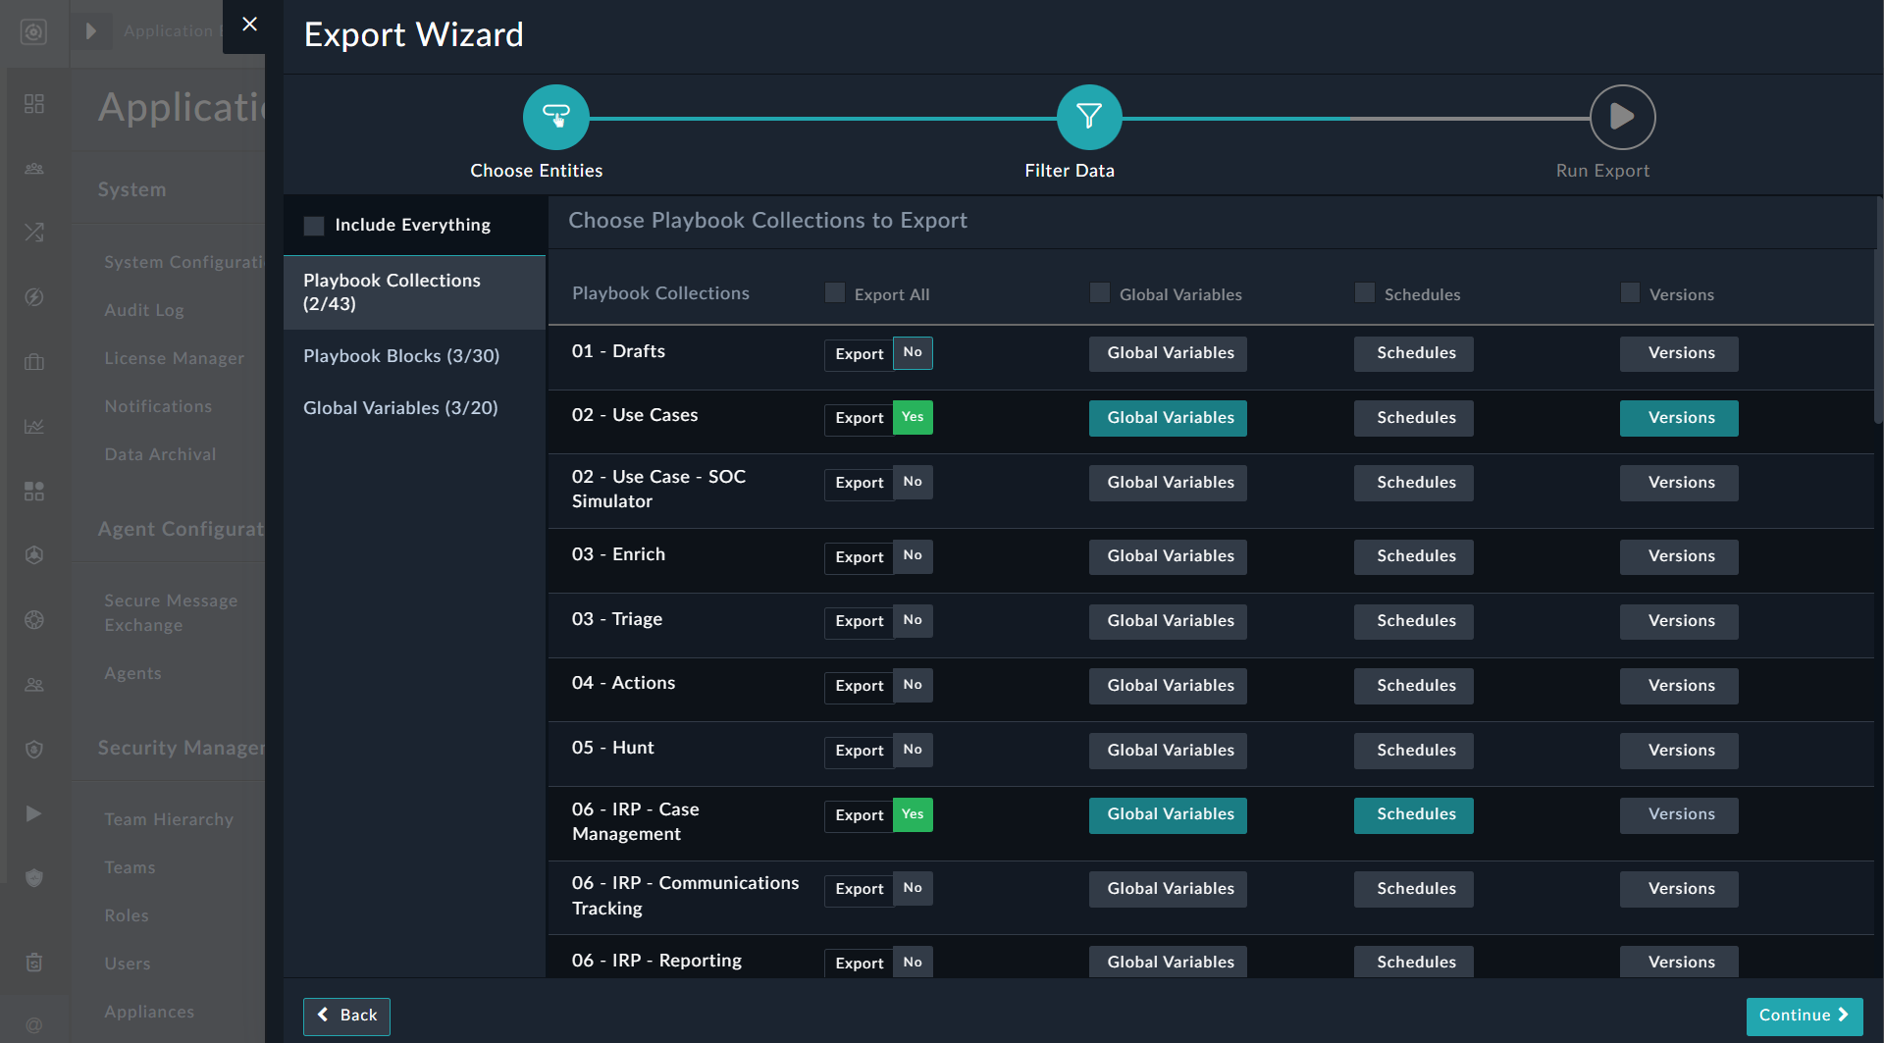Select Versions for 02 - Use Cases
Screen dimensions: 1884x1043
click(x=1679, y=417)
